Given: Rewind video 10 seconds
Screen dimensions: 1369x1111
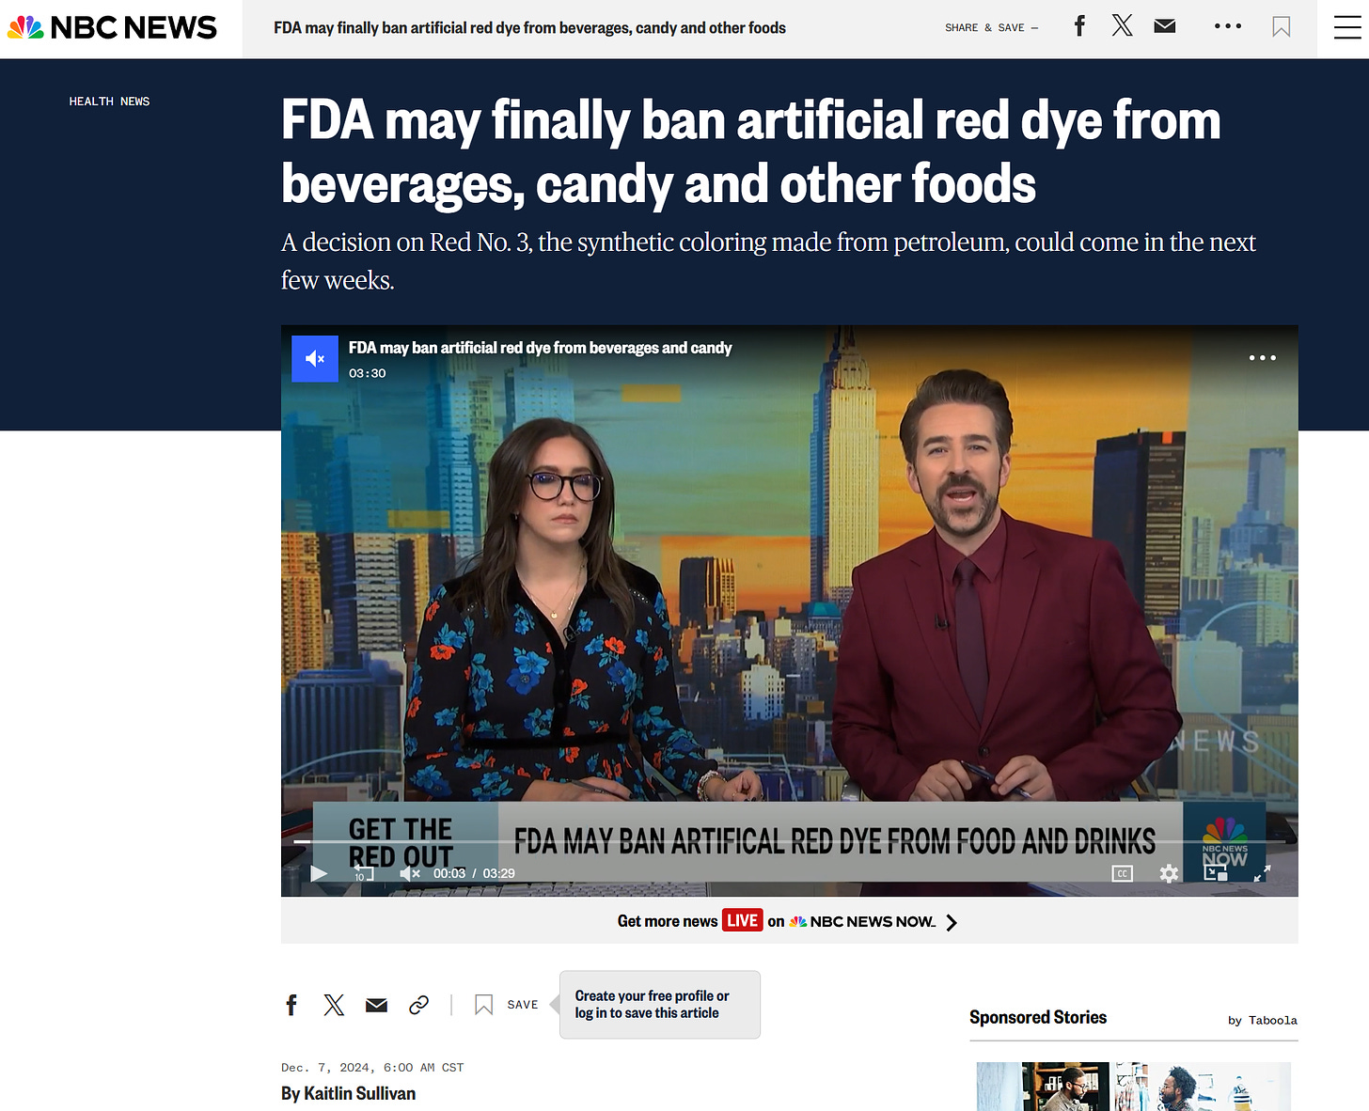Looking at the screenshot, I should pos(363,873).
